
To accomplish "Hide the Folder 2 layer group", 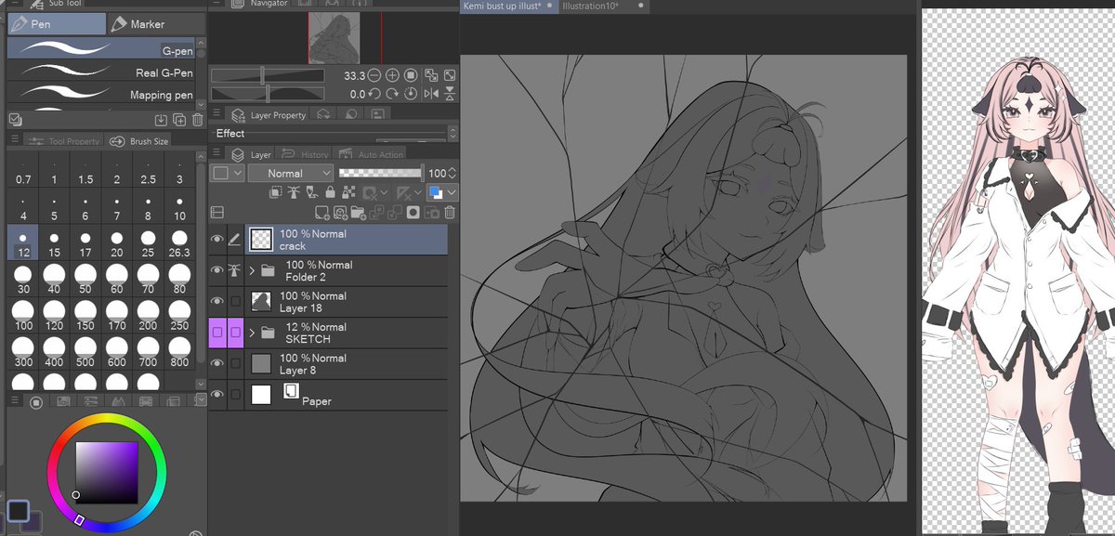I will click(217, 269).
